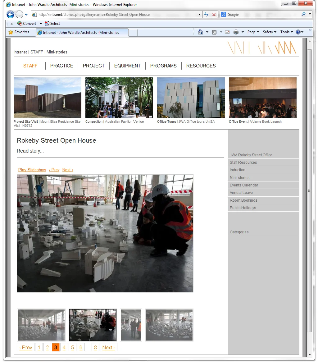Activate Select next to Convert

tap(55, 23)
